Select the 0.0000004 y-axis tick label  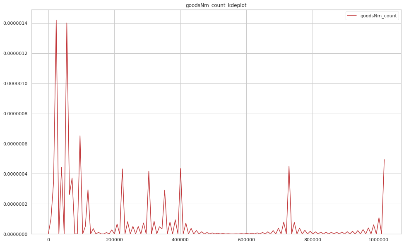point(16,174)
